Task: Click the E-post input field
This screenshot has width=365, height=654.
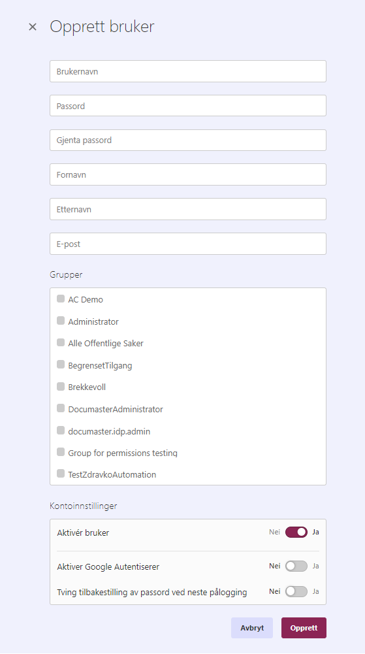Action: click(188, 244)
